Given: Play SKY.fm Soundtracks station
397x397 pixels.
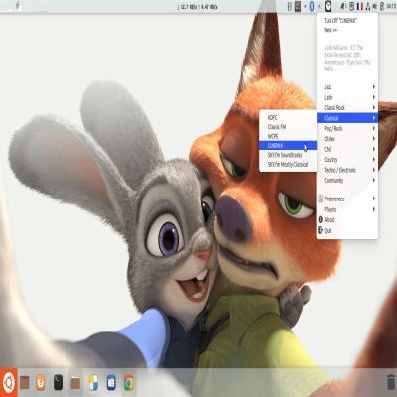Looking at the screenshot, I should point(288,155).
